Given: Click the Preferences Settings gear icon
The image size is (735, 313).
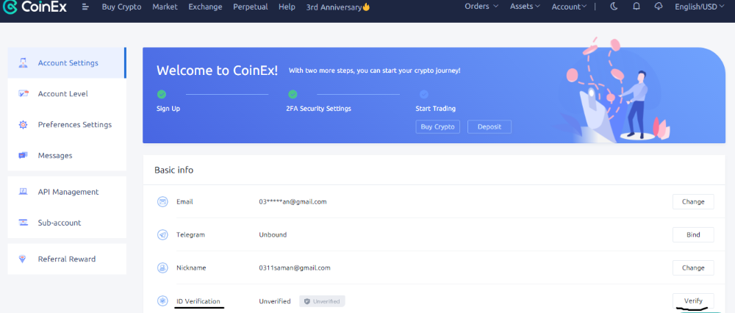Looking at the screenshot, I should point(23,125).
